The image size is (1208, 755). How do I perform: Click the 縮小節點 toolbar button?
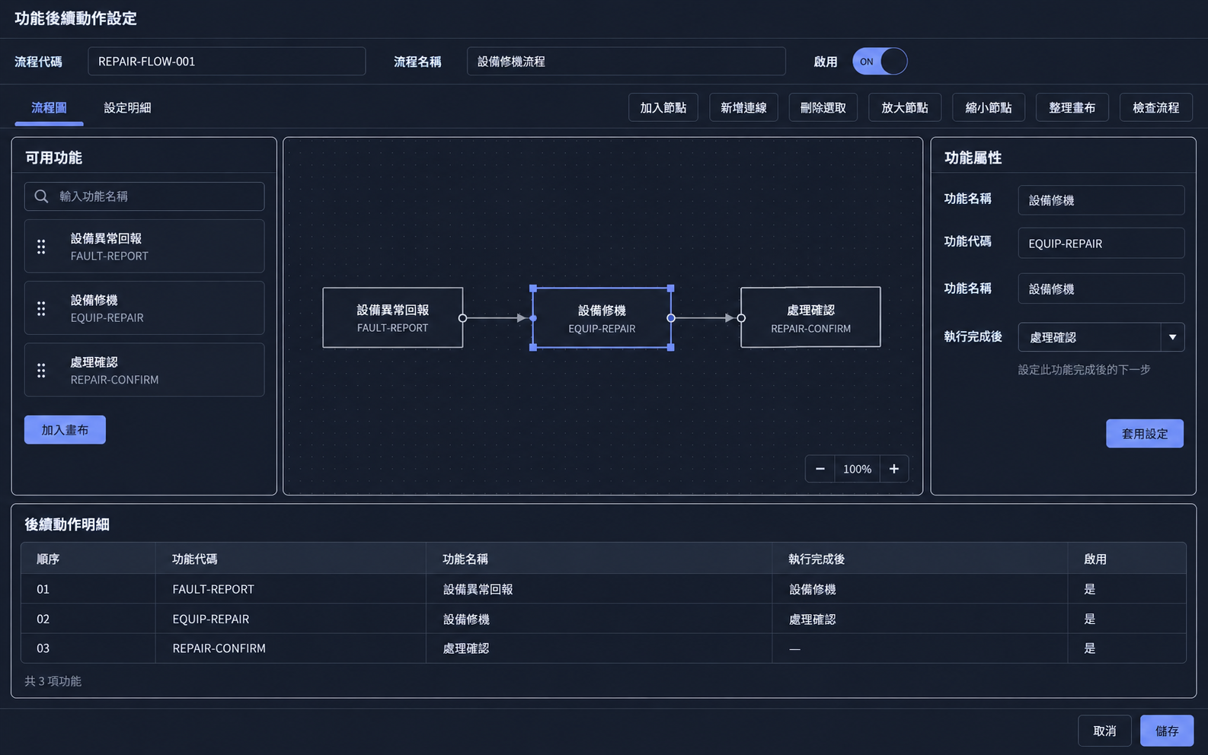(989, 108)
